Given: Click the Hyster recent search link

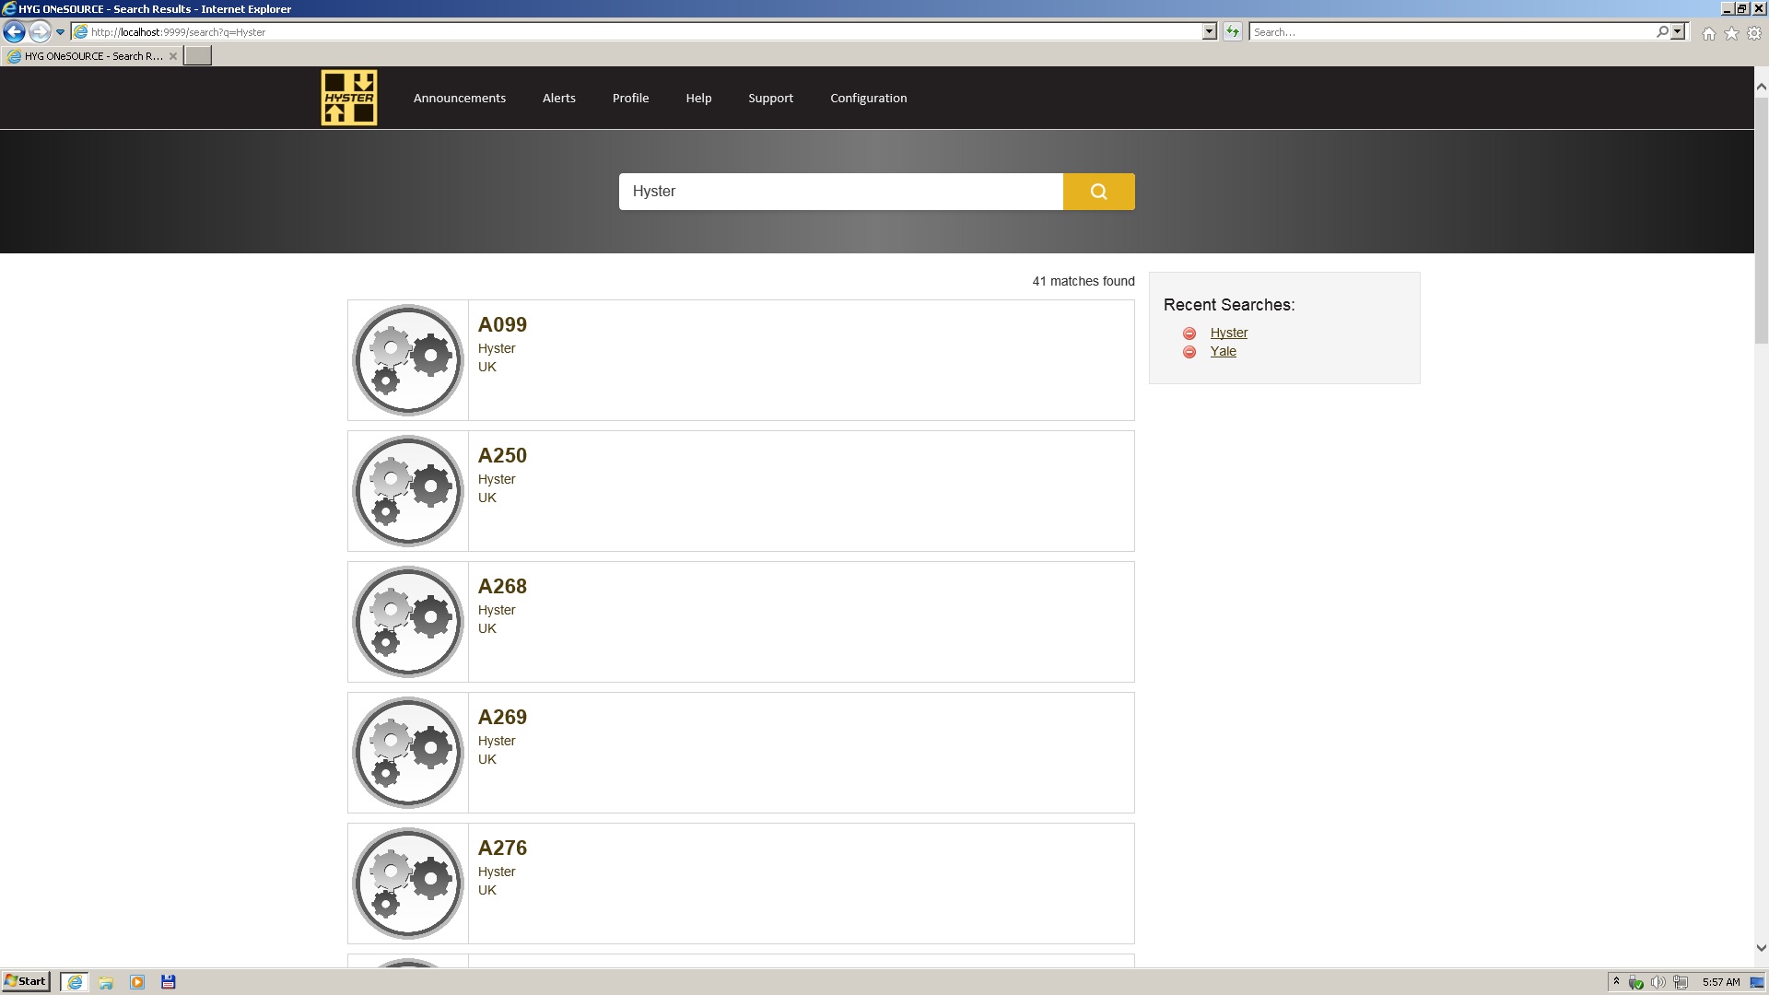Looking at the screenshot, I should (x=1228, y=333).
